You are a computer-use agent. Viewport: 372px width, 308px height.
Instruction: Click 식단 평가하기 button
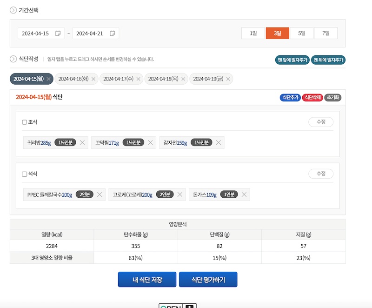click(x=208, y=280)
